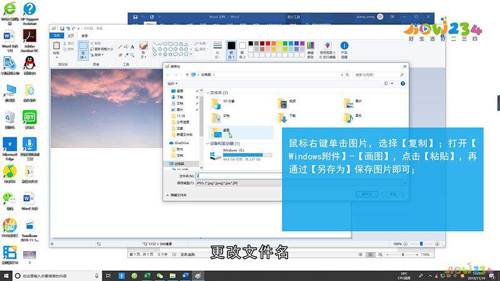Click the blue Help icon in Save As dialog
This screenshot has width=500, height=281.
pyautogui.click(x=402, y=84)
